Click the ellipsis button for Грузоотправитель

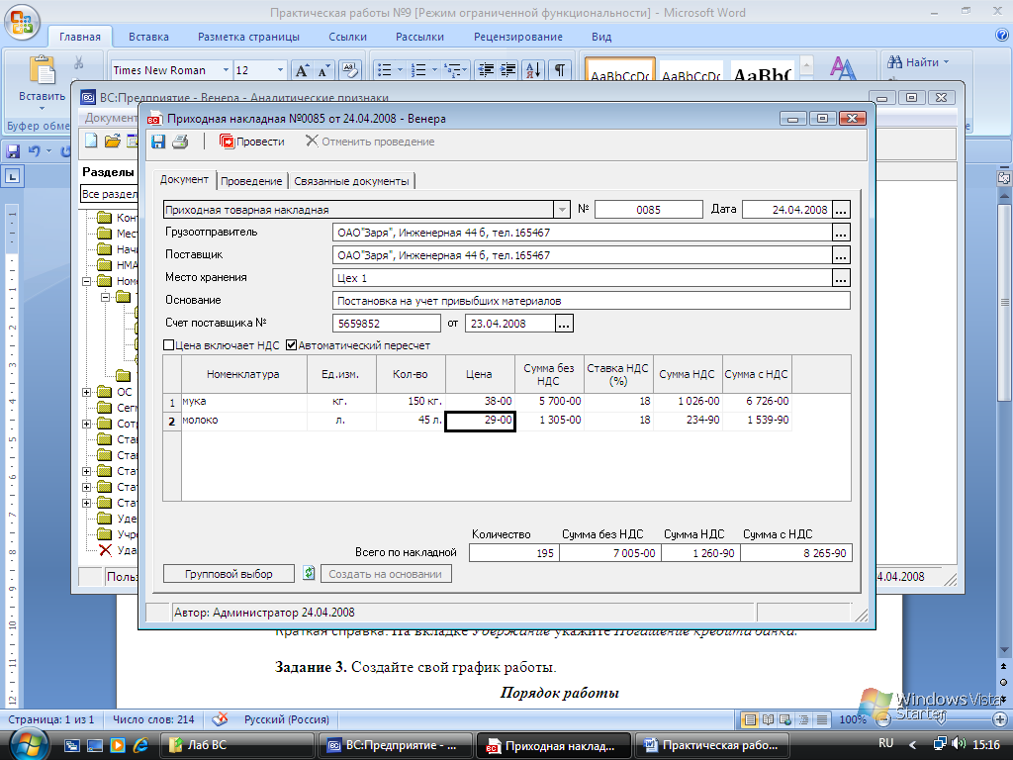coord(841,233)
